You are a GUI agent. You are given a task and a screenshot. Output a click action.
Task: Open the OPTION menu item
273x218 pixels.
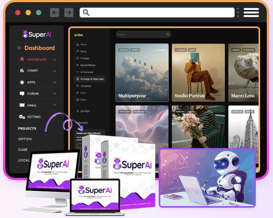[25, 139]
